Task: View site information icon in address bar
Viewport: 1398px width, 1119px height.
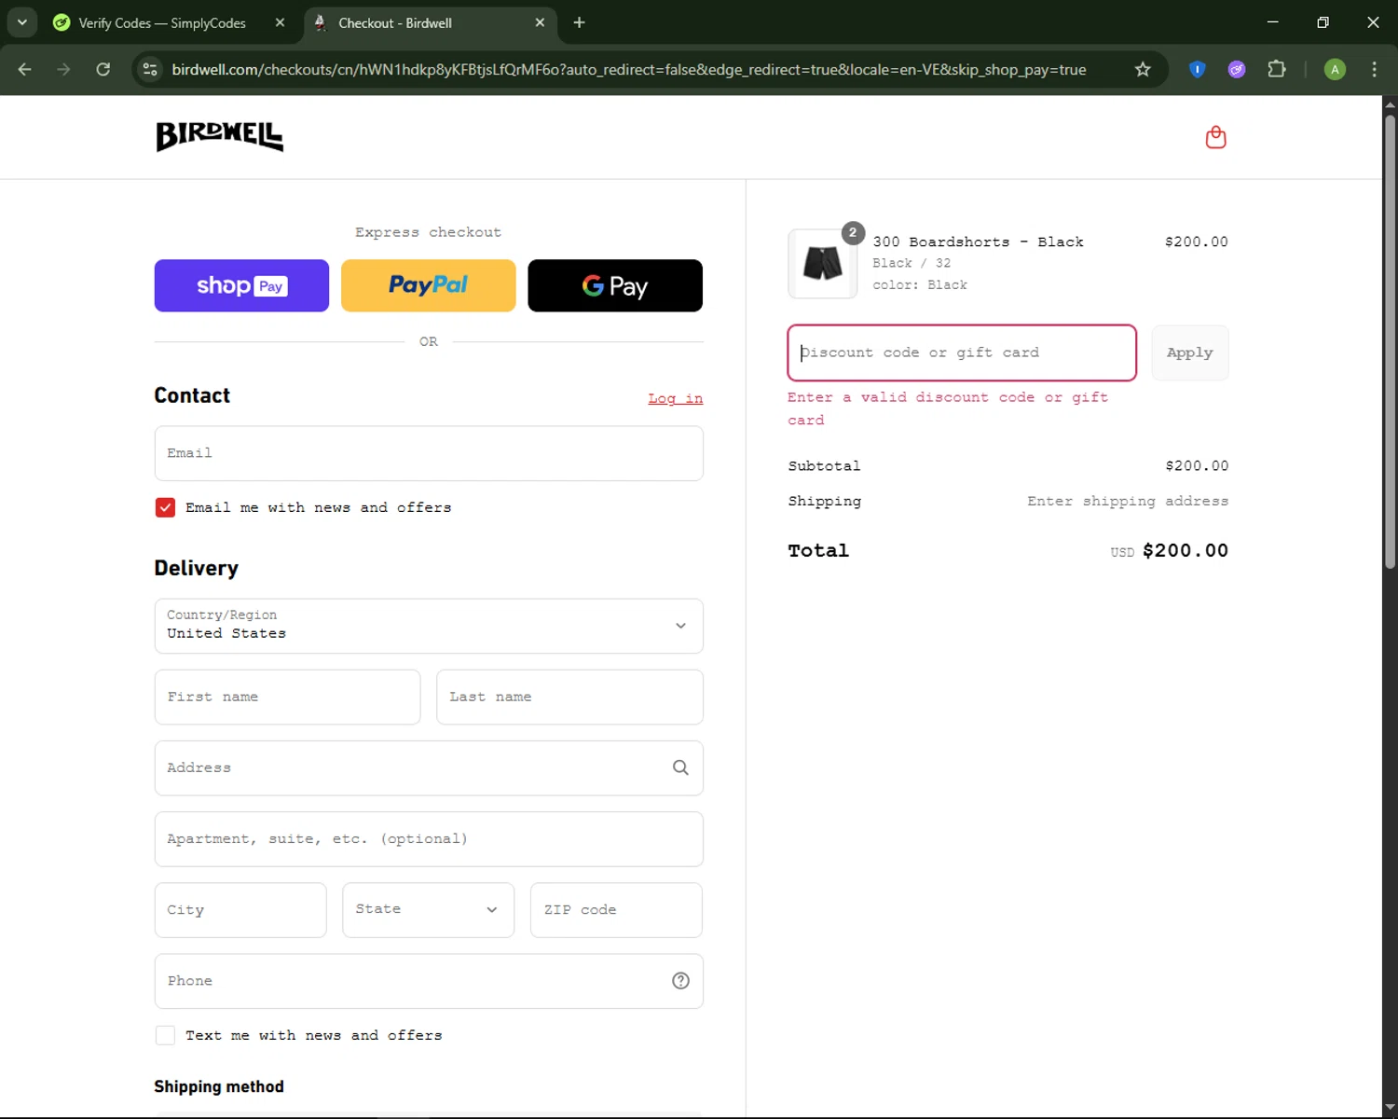Action: [x=150, y=69]
